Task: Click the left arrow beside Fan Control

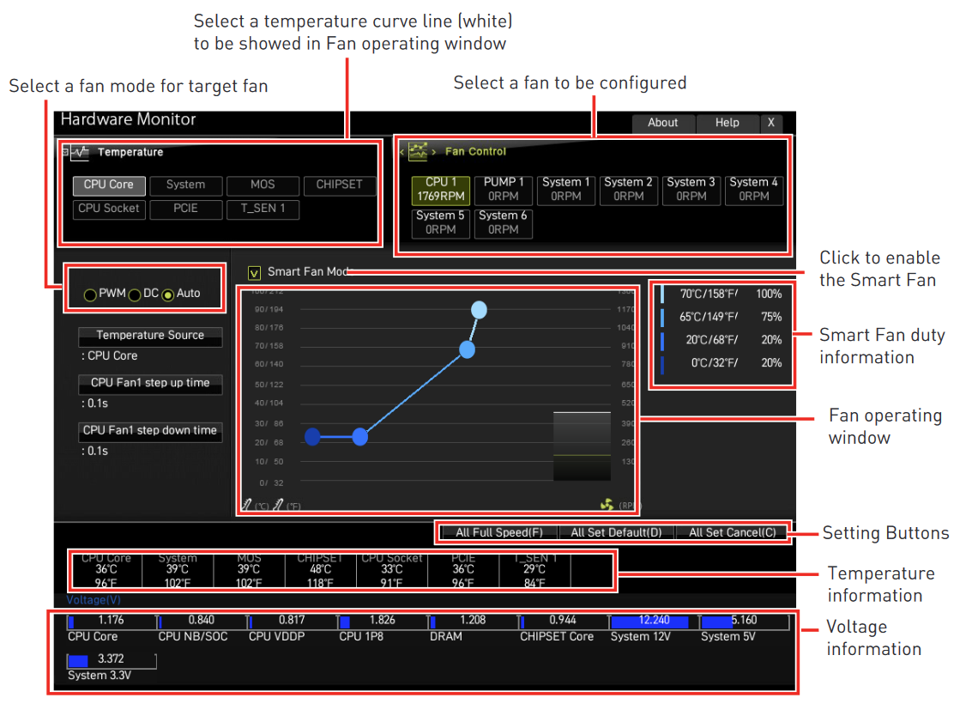Action: pyautogui.click(x=401, y=152)
